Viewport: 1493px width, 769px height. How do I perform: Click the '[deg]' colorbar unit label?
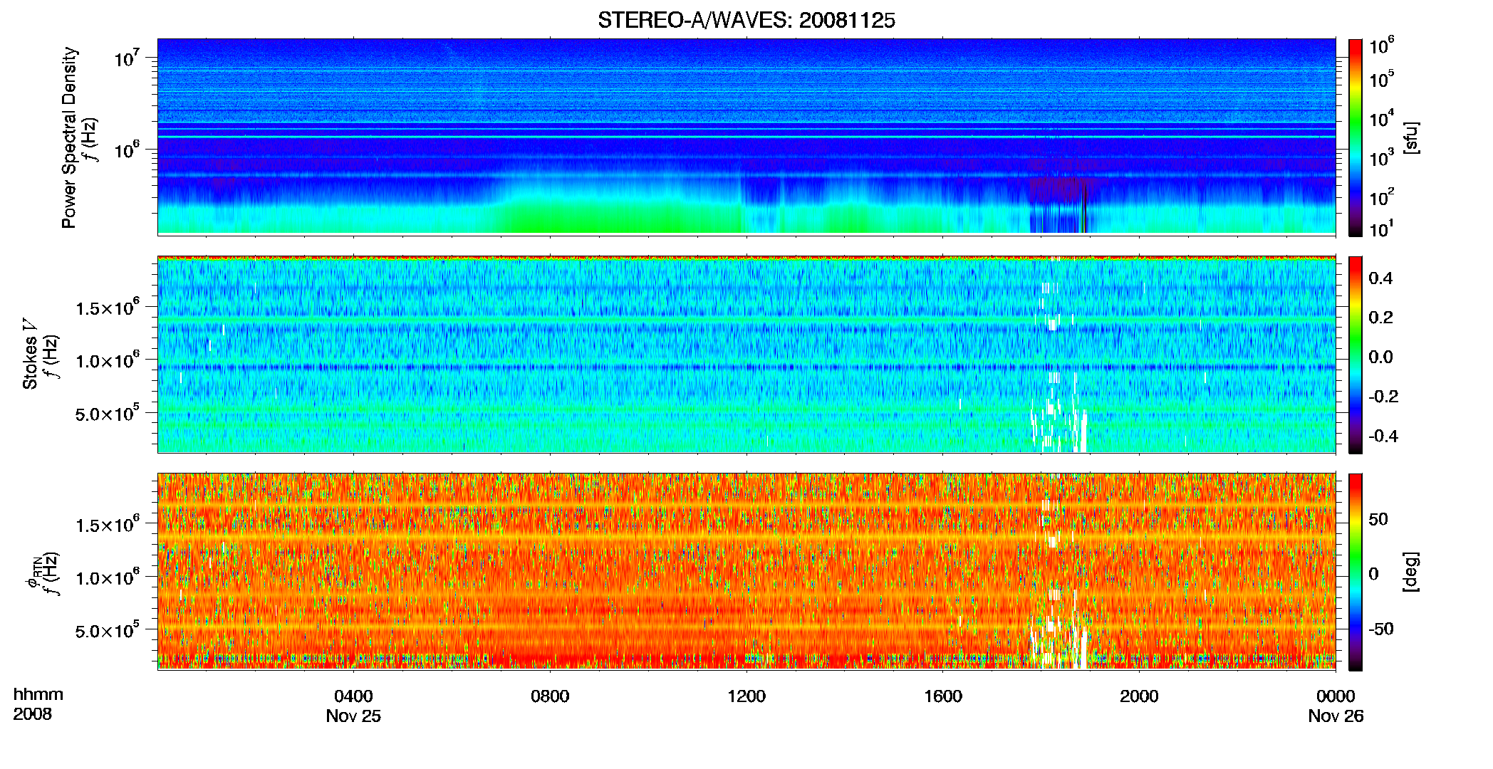[1412, 572]
